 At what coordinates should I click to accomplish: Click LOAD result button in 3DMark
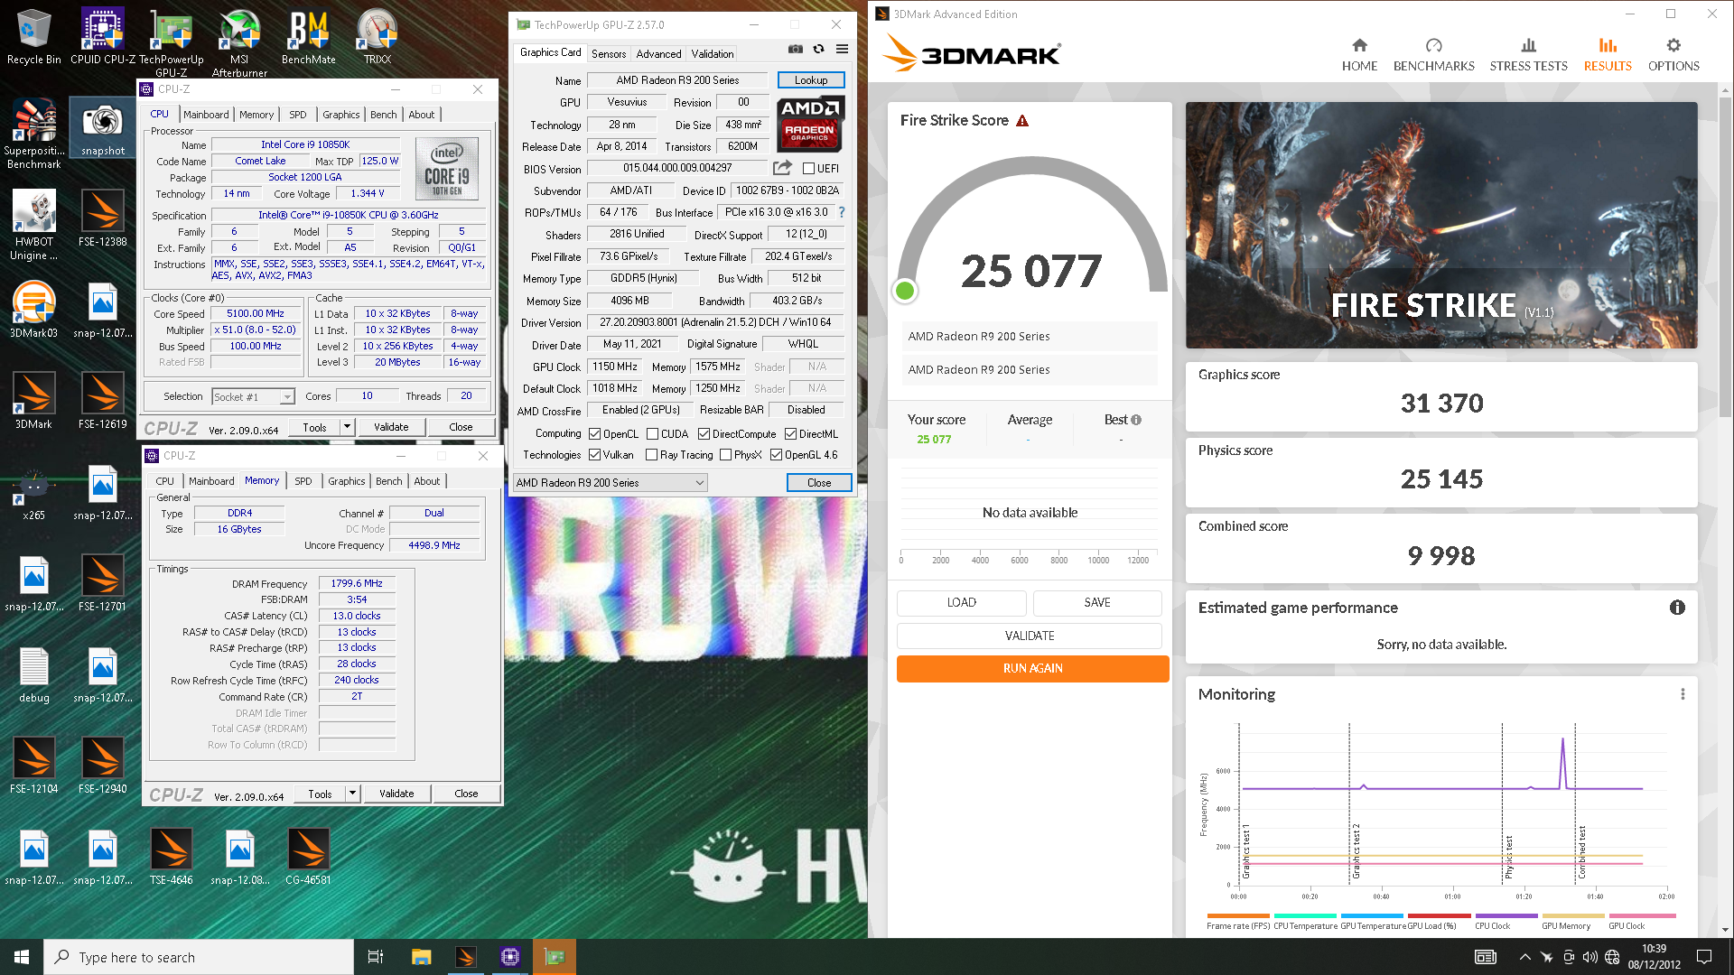tap(962, 603)
